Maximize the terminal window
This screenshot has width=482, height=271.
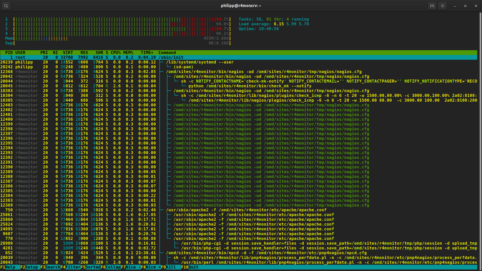click(465, 6)
